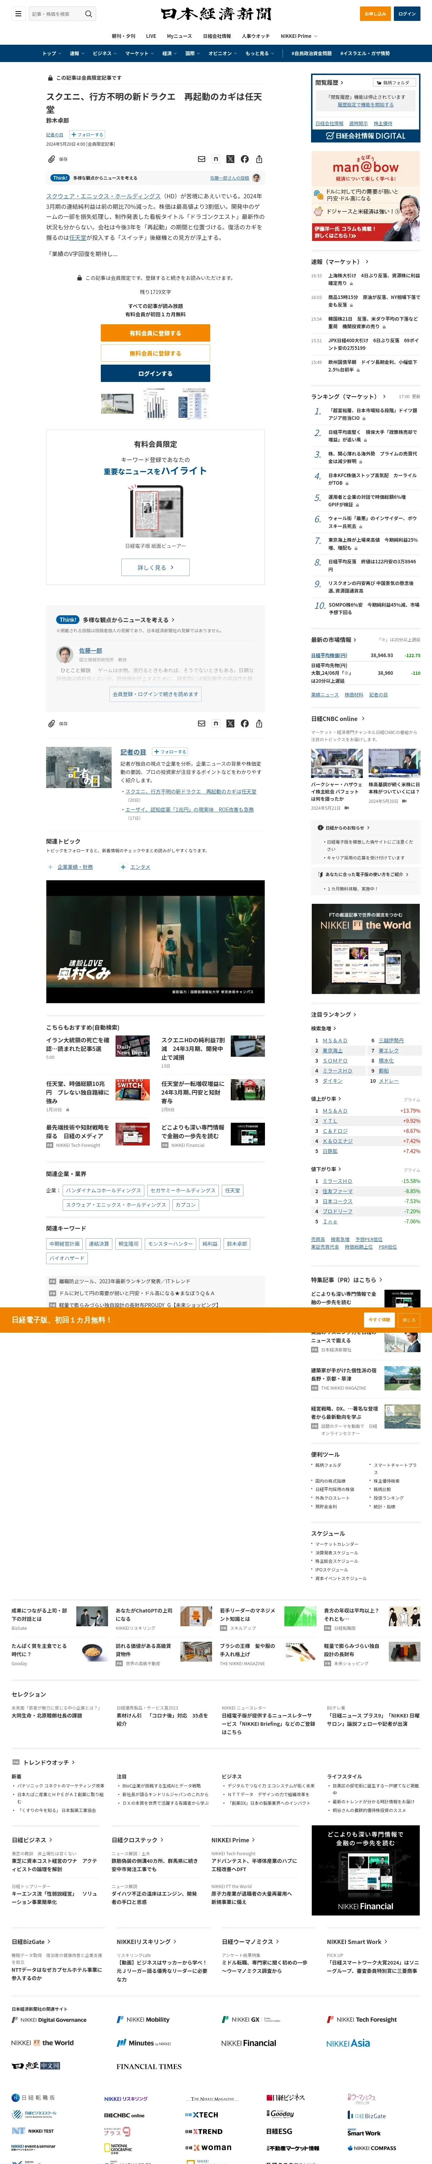This screenshot has width=432, height=2164.
Task: Toggle フォローする beside the 記者の目 heading
Action: pos(170,752)
